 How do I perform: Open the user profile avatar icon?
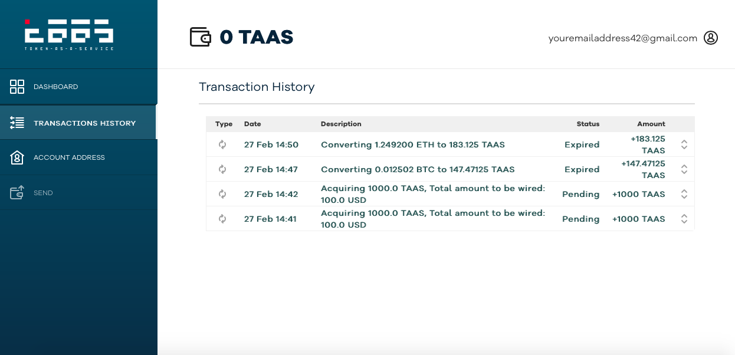point(711,38)
